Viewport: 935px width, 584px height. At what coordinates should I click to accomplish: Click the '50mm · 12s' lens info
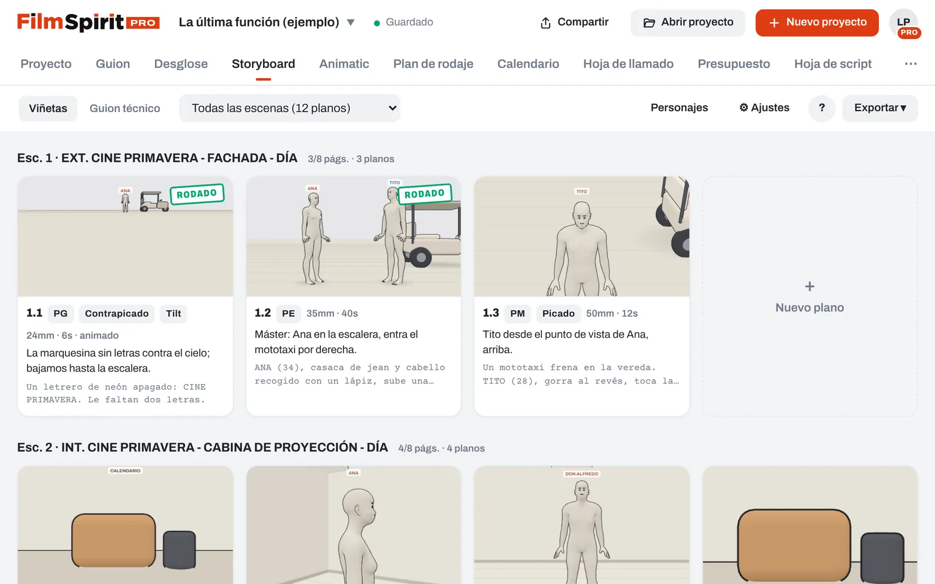[612, 314]
